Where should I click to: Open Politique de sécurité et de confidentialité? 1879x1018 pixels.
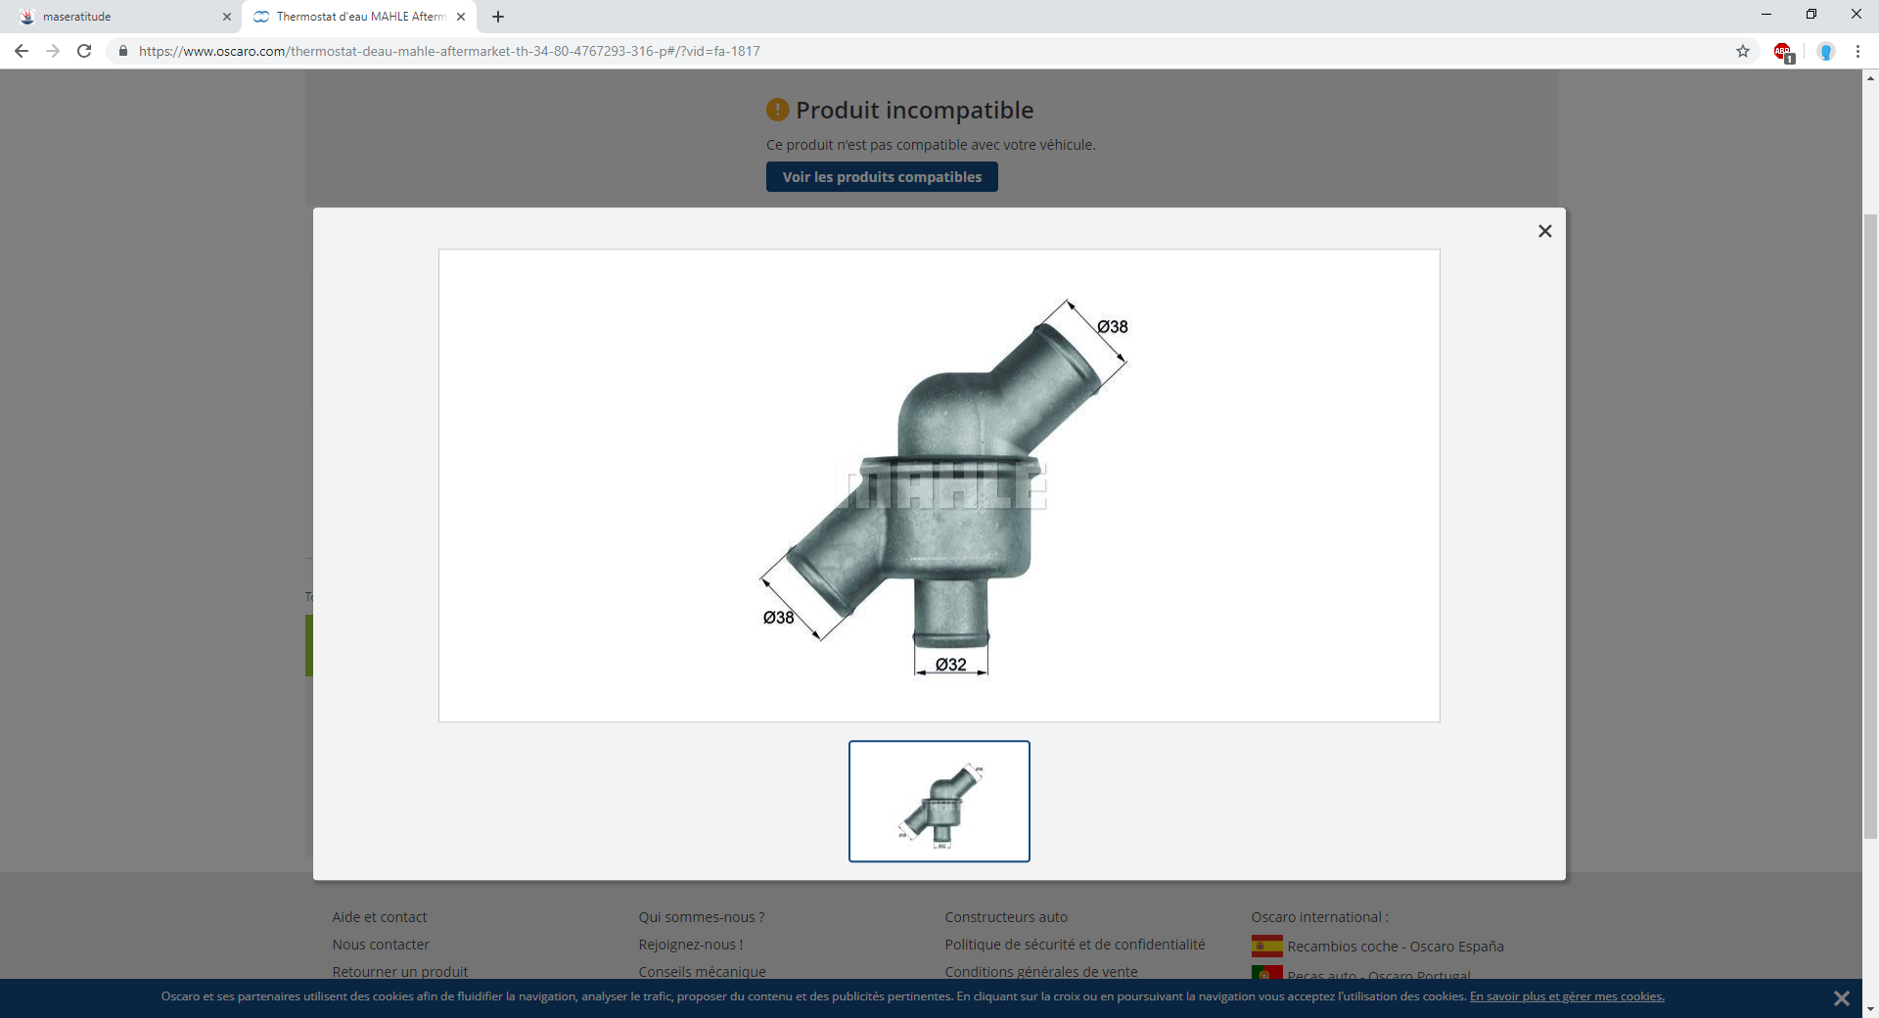pyautogui.click(x=1075, y=945)
